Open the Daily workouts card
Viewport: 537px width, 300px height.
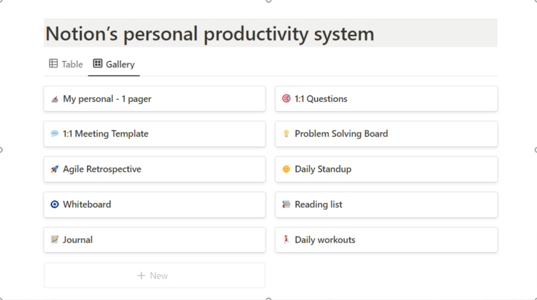click(386, 240)
